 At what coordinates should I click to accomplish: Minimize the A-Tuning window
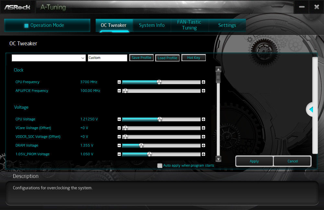click(x=302, y=7)
